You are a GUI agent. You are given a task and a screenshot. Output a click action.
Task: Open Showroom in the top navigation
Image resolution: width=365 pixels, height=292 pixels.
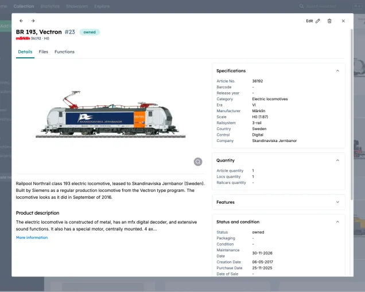77,6
